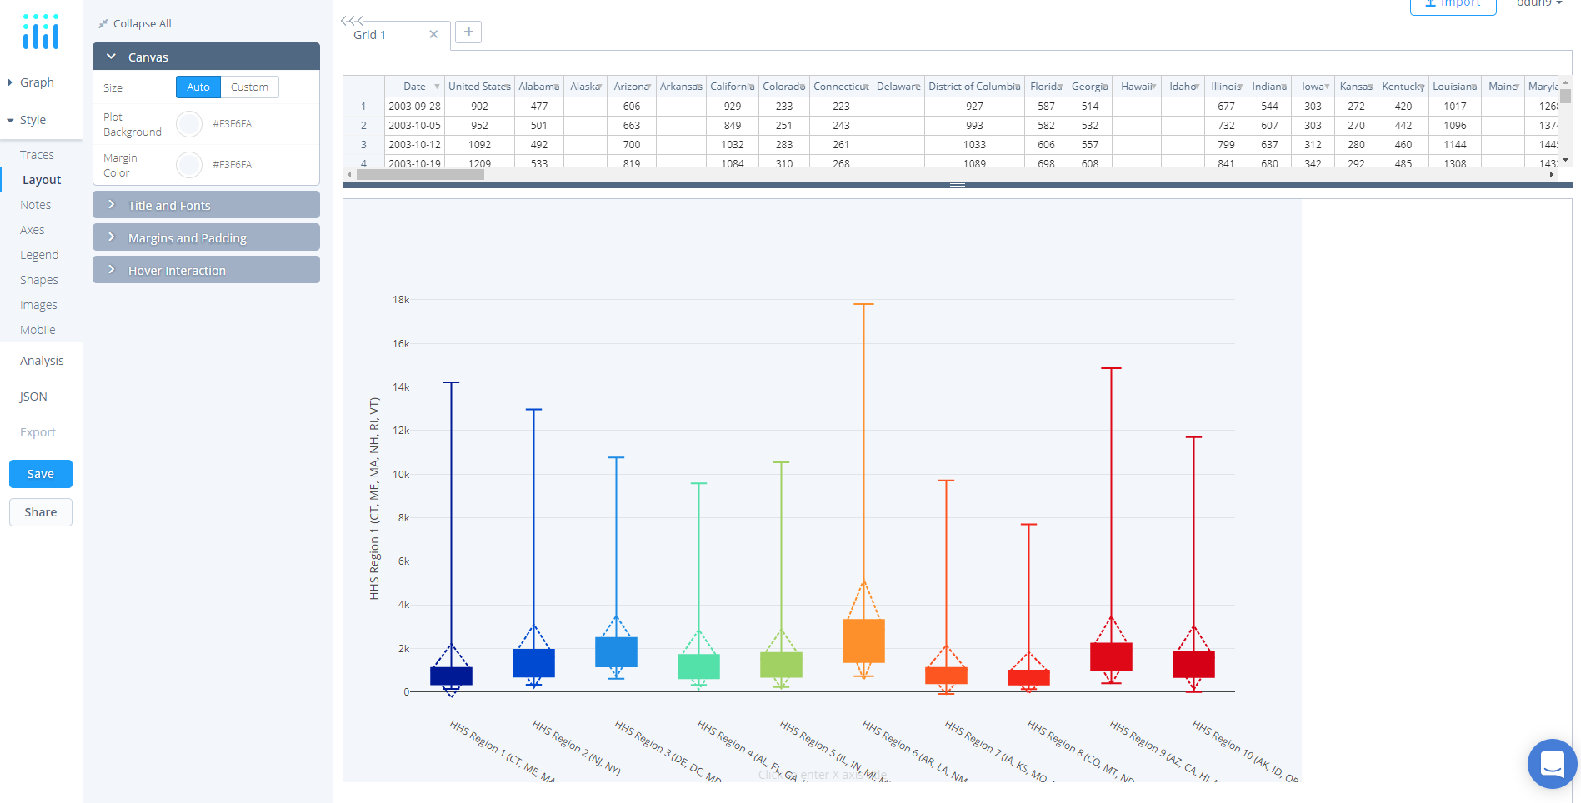Add a new grid tab with plus
Viewport: 1581px width, 803px height.
468,32
